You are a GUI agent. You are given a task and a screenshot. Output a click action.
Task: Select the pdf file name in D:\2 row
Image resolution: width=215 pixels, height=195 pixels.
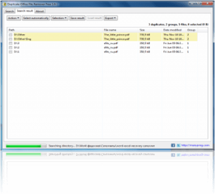[111, 48]
